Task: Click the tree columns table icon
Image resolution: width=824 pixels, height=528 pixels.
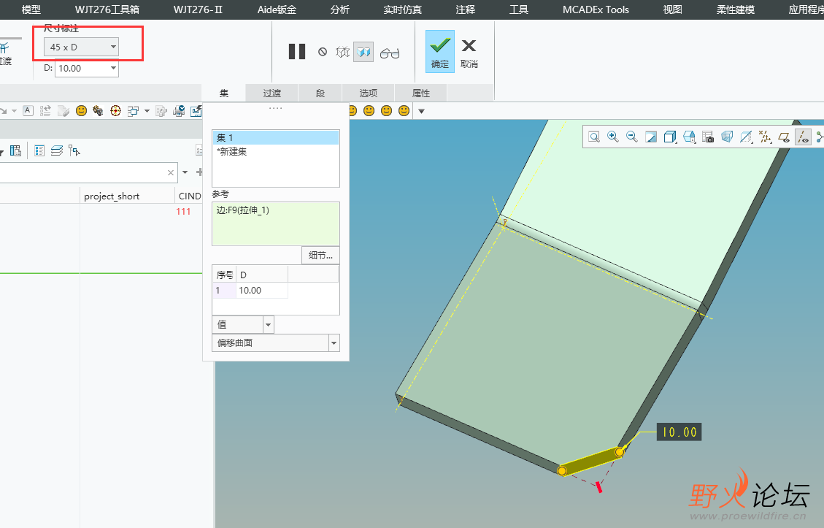Action: [16, 151]
